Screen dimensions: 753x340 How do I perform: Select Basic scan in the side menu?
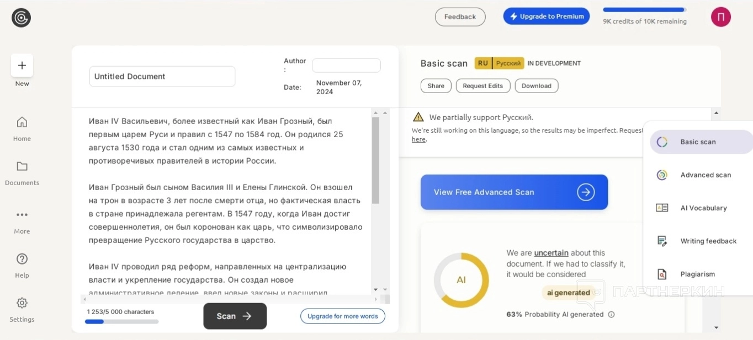coord(698,142)
